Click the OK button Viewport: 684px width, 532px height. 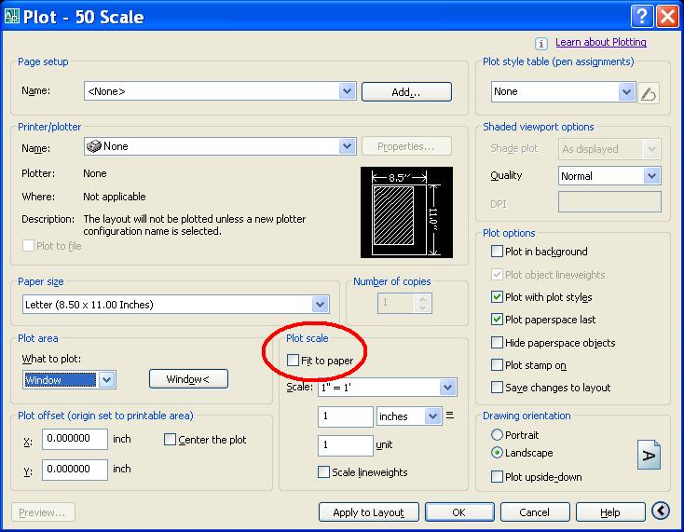tap(459, 512)
